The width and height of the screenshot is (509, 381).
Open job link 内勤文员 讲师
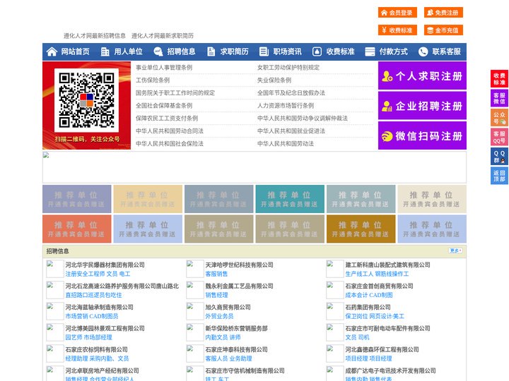point(223,337)
